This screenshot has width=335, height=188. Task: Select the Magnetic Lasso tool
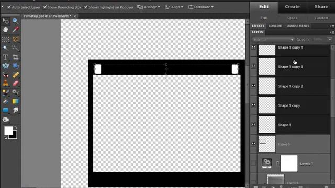(x=15, y=39)
